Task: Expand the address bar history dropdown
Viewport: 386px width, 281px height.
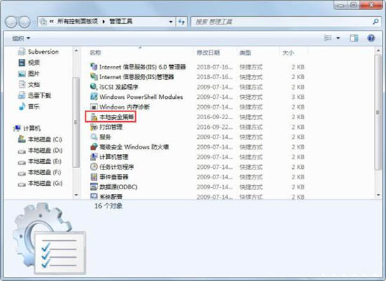Action: coord(171,22)
